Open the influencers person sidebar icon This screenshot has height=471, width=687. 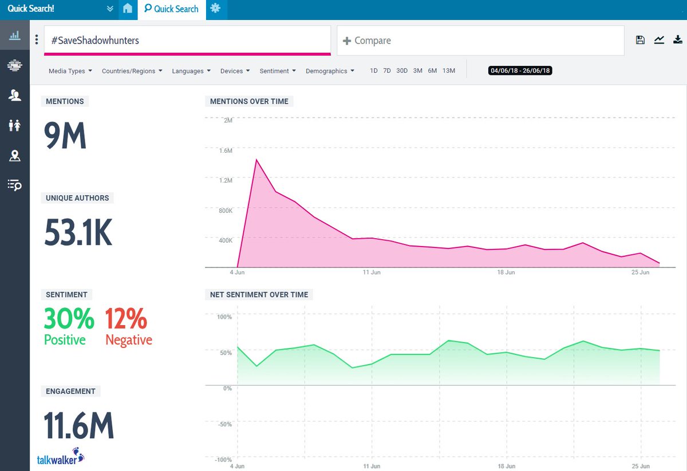click(x=15, y=95)
